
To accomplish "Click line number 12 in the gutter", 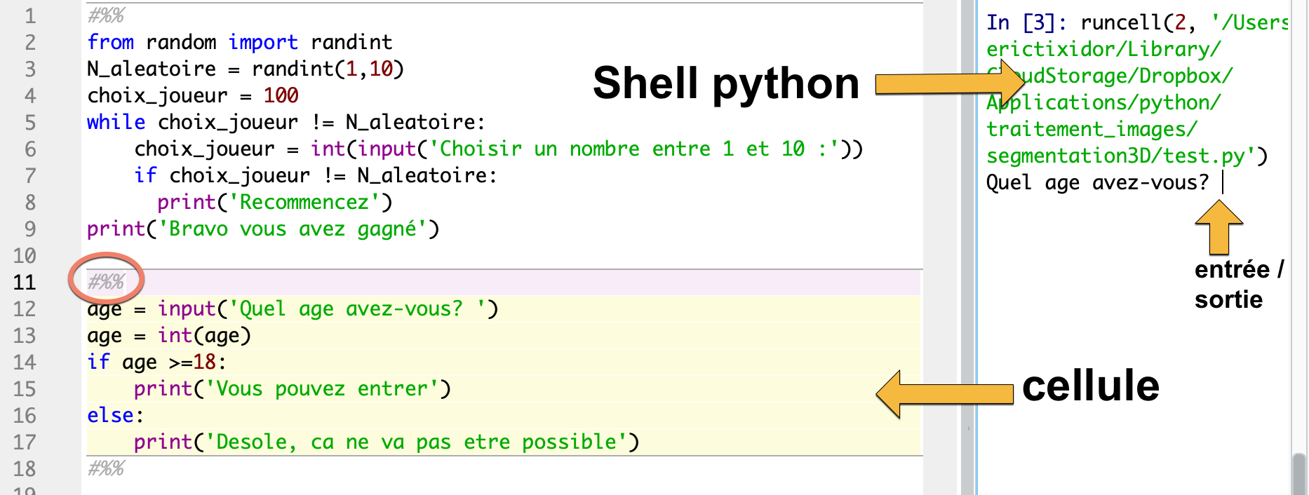I will click(25, 309).
